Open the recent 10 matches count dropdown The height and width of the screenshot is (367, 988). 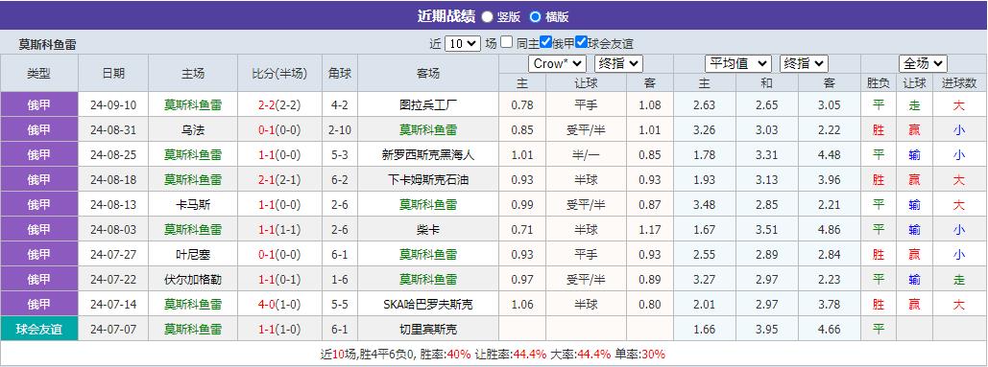(x=463, y=43)
